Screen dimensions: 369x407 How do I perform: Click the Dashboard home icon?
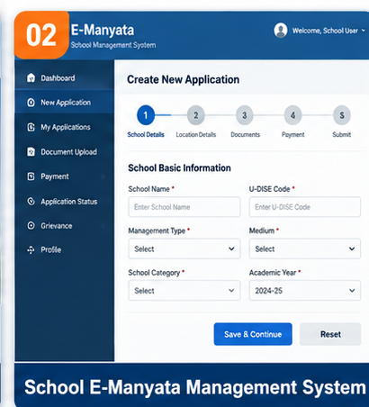[x=31, y=77]
